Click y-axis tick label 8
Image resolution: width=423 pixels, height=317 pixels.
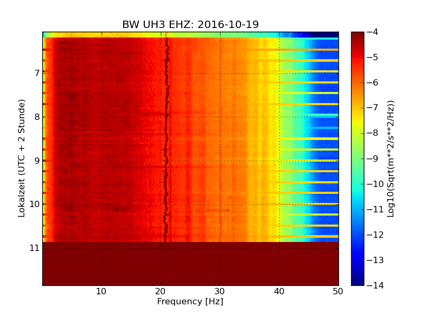[x=37, y=117]
